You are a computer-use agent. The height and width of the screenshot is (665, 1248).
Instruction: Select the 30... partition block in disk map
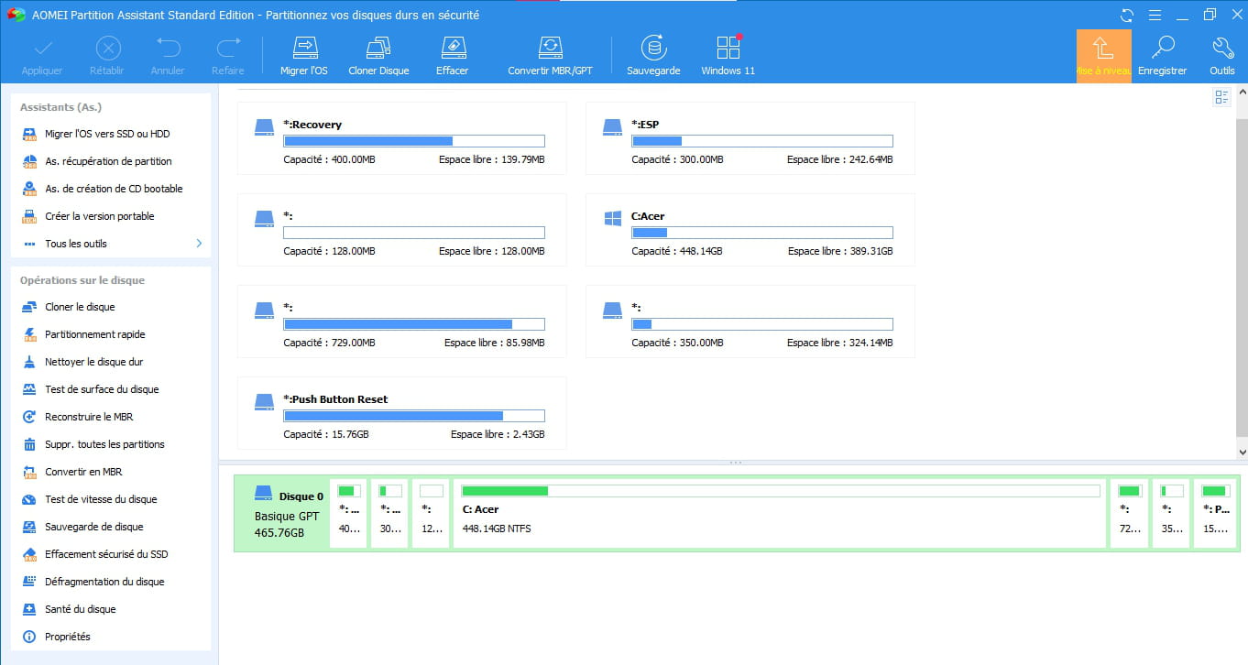point(389,513)
